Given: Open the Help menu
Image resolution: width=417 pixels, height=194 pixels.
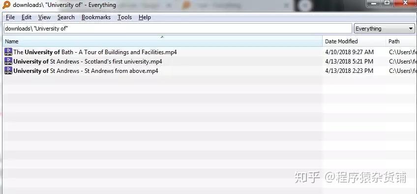Looking at the screenshot, I should 145,17.
